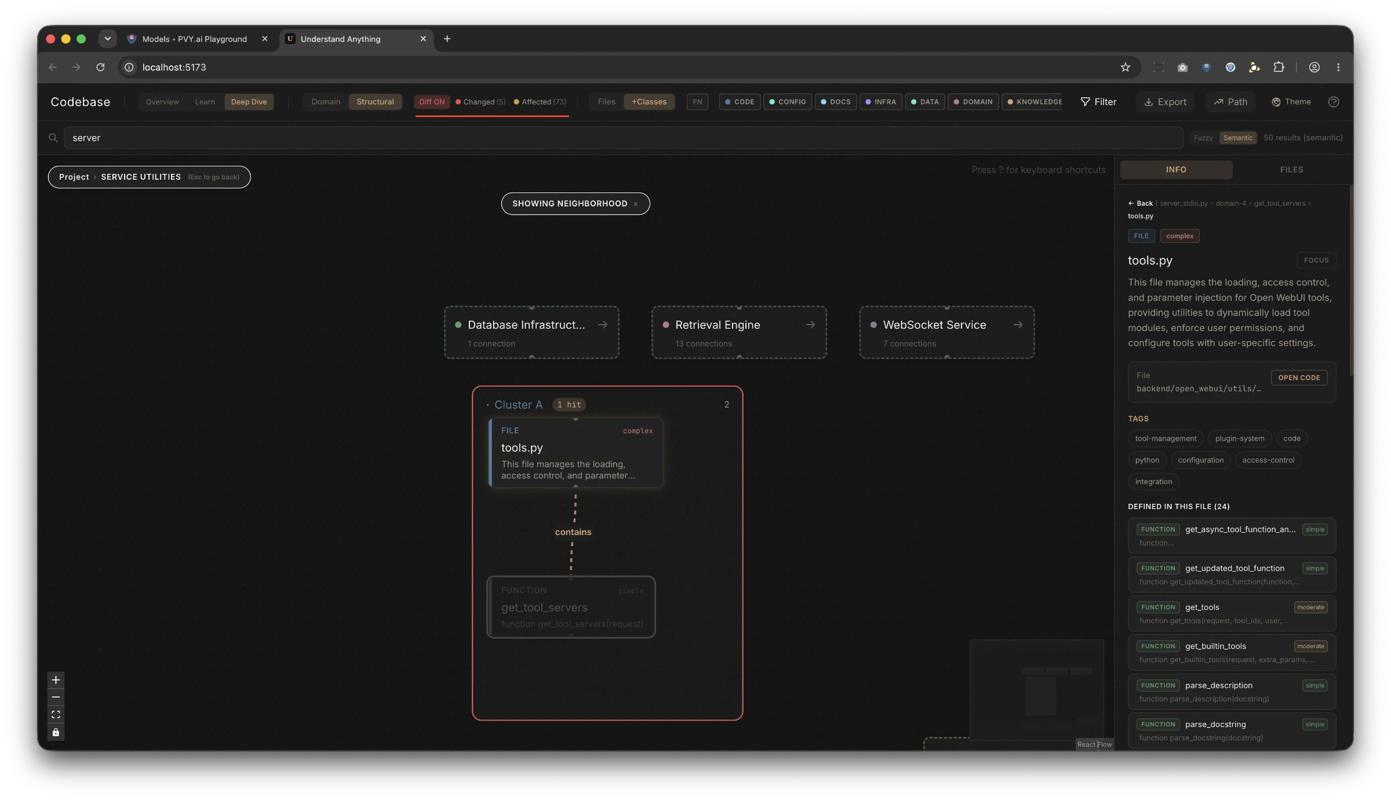Open the get_builtin_tools function entry
The image size is (1391, 800).
[1232, 652]
